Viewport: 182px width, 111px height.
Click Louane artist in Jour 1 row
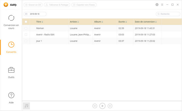[x=74, y=41]
